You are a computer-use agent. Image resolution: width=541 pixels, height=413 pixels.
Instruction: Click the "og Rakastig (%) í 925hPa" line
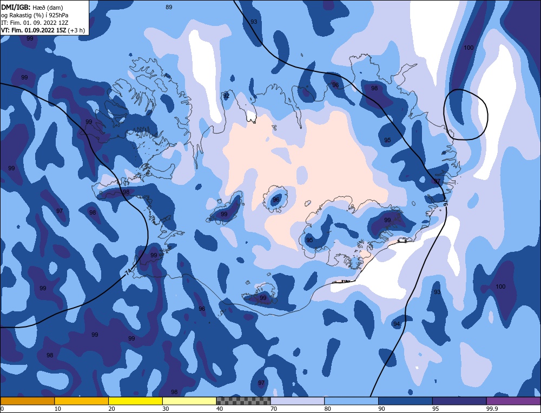(35, 15)
